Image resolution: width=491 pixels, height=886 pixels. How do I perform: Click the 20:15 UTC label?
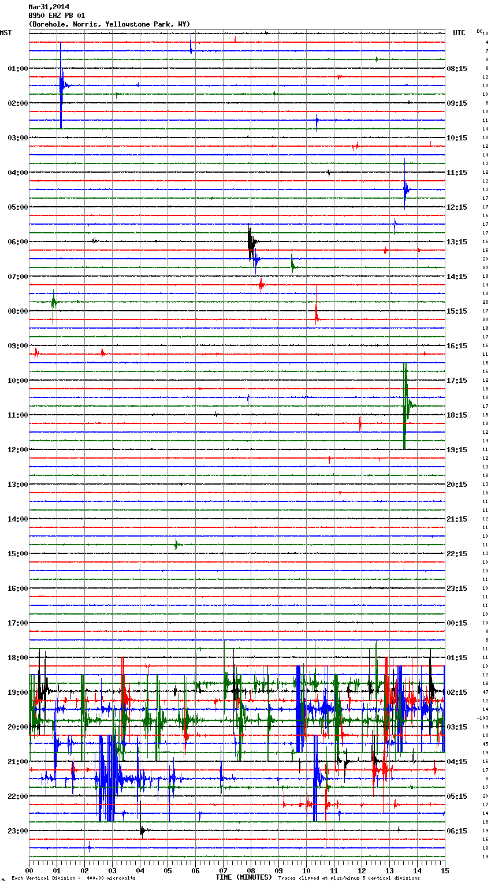click(457, 485)
